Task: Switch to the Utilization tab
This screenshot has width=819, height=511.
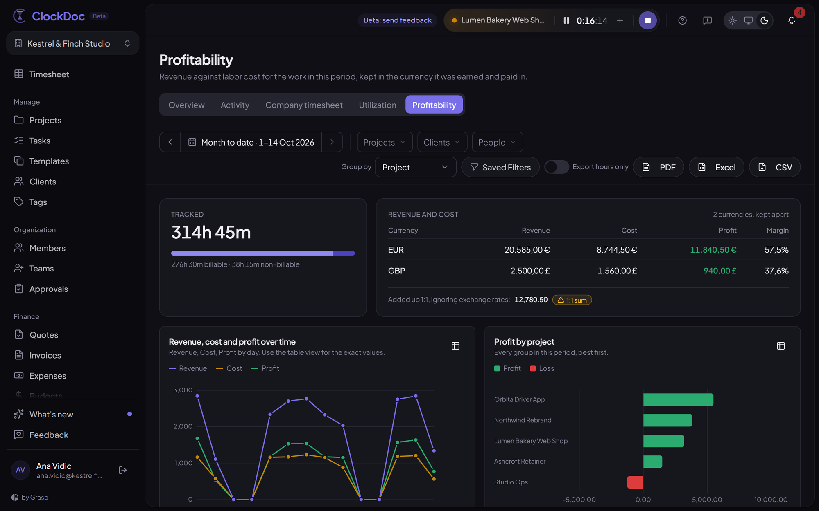Action: (x=378, y=105)
